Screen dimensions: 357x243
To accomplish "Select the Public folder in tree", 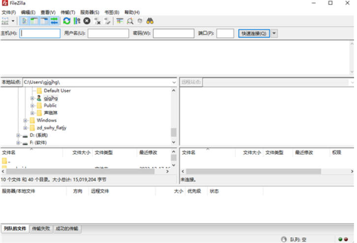I will 50,106.
